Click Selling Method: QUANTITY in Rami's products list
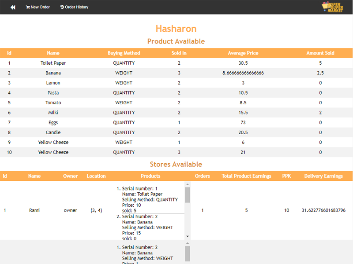Image resolution: width=353 pixels, height=264 pixels. 150,200
